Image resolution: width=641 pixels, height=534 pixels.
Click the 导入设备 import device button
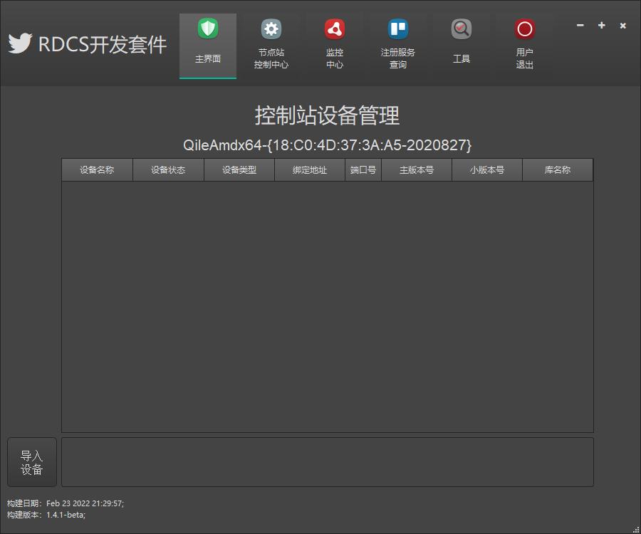pyautogui.click(x=32, y=462)
